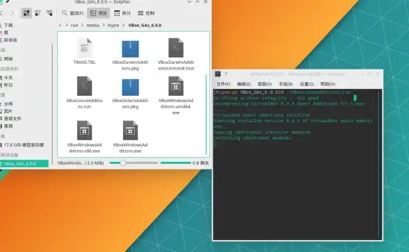Click the Konsole terminal window icon
Screen dimensions: 409x252
218,74
